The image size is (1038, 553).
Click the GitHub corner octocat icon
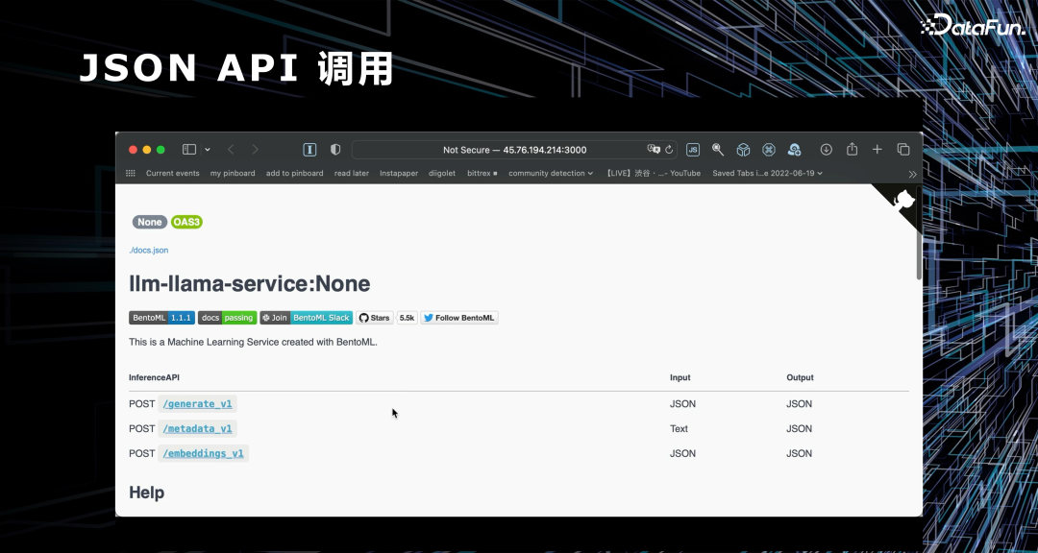902,201
